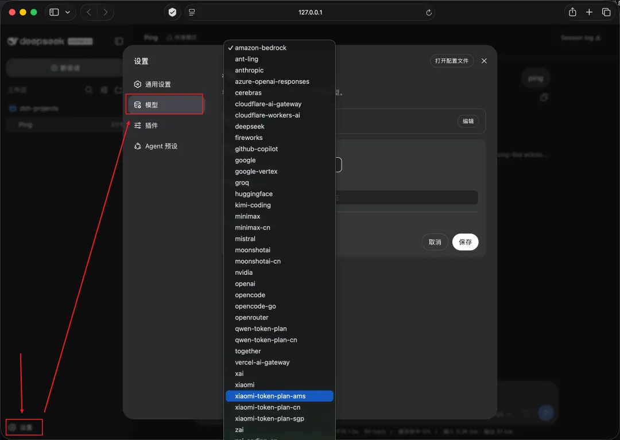Screen dimensions: 620x440
Task: Select opencode-go provider entry
Action: coord(279,306)
